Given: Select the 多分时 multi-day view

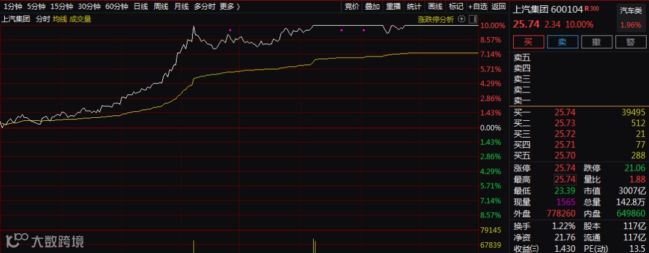Looking at the screenshot, I should pyautogui.click(x=204, y=6).
